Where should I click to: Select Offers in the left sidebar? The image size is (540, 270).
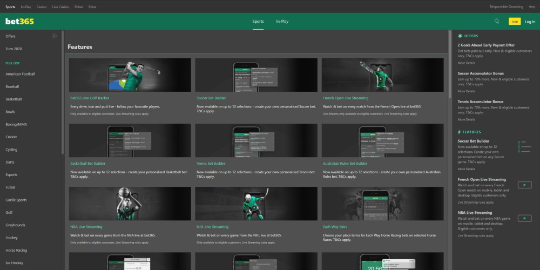click(x=11, y=36)
